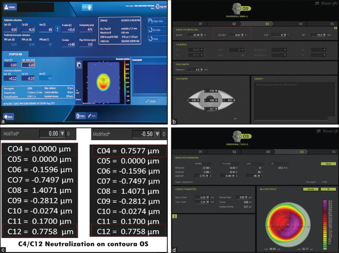Toggle the plus/minus cylinder sign button
The height and width of the screenshot is (253, 339).
[x=57, y=29]
